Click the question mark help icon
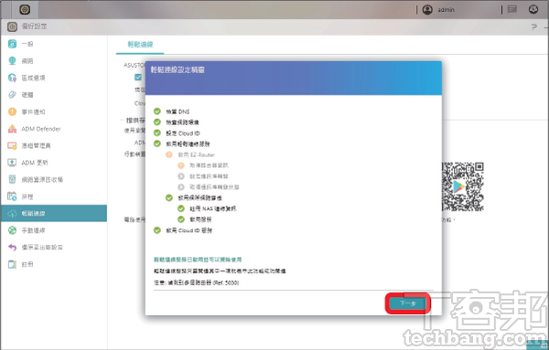This screenshot has width=549, height=350. click(x=534, y=27)
